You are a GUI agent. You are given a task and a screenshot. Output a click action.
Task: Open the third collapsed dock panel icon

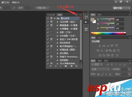point(86,29)
